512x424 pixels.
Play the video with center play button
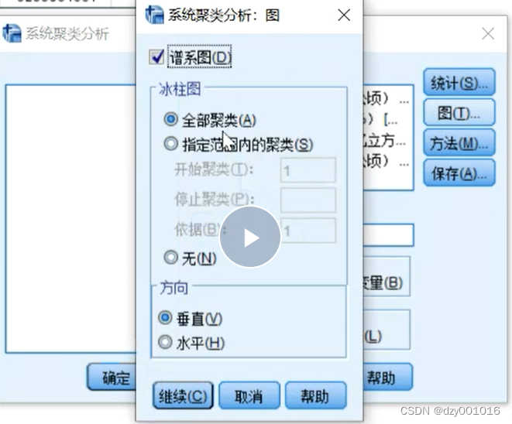250,237
